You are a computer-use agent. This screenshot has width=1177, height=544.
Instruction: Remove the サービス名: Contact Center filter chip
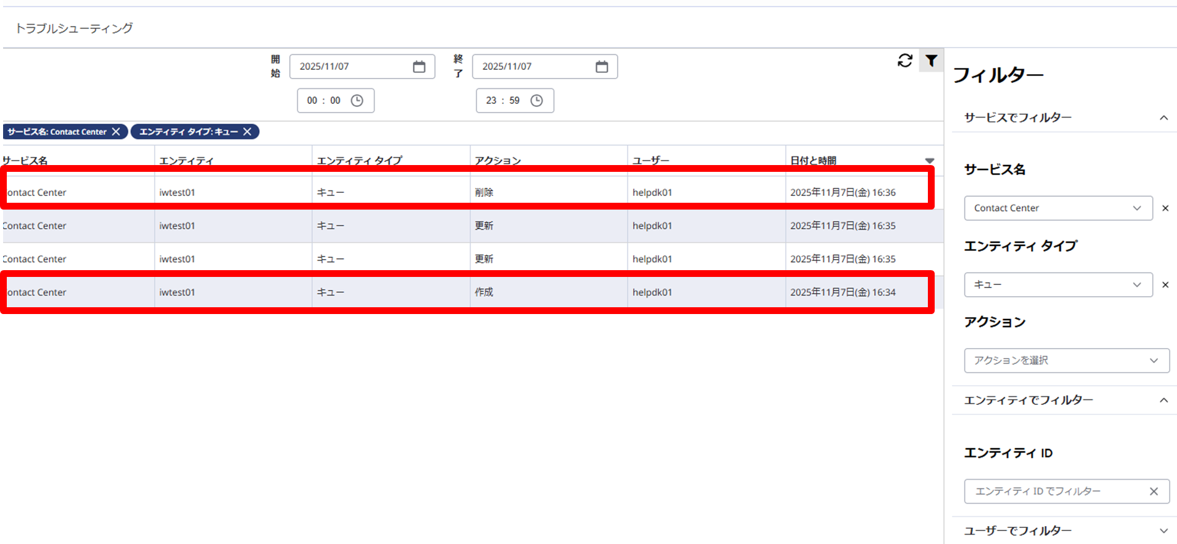[x=116, y=132]
